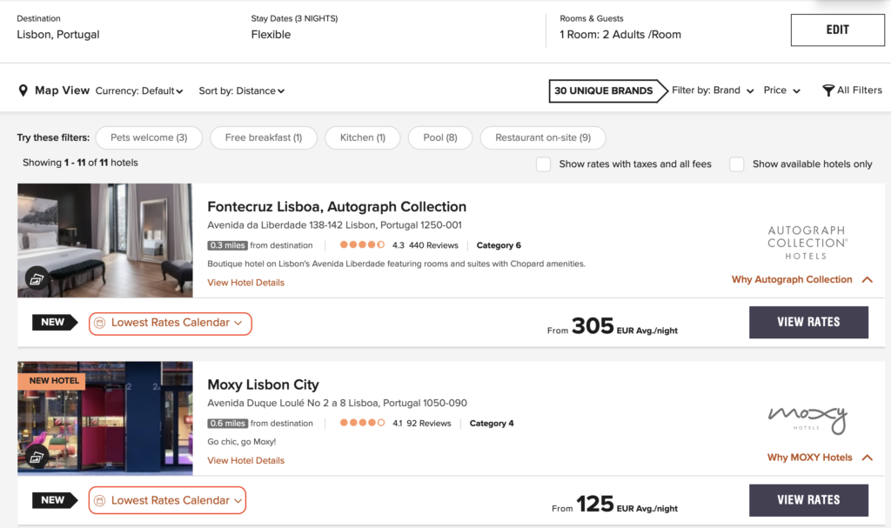The image size is (891, 528).
Task: Click the Map View pin icon
Action: pos(23,90)
